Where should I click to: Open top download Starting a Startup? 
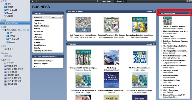pyautogui.click(x=171, y=70)
